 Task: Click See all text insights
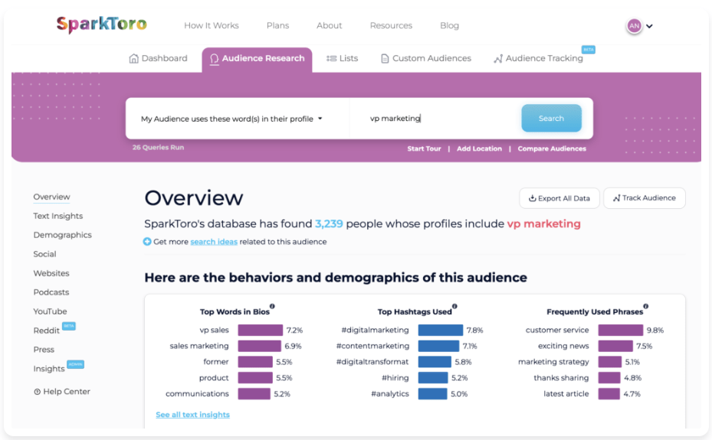coord(192,415)
